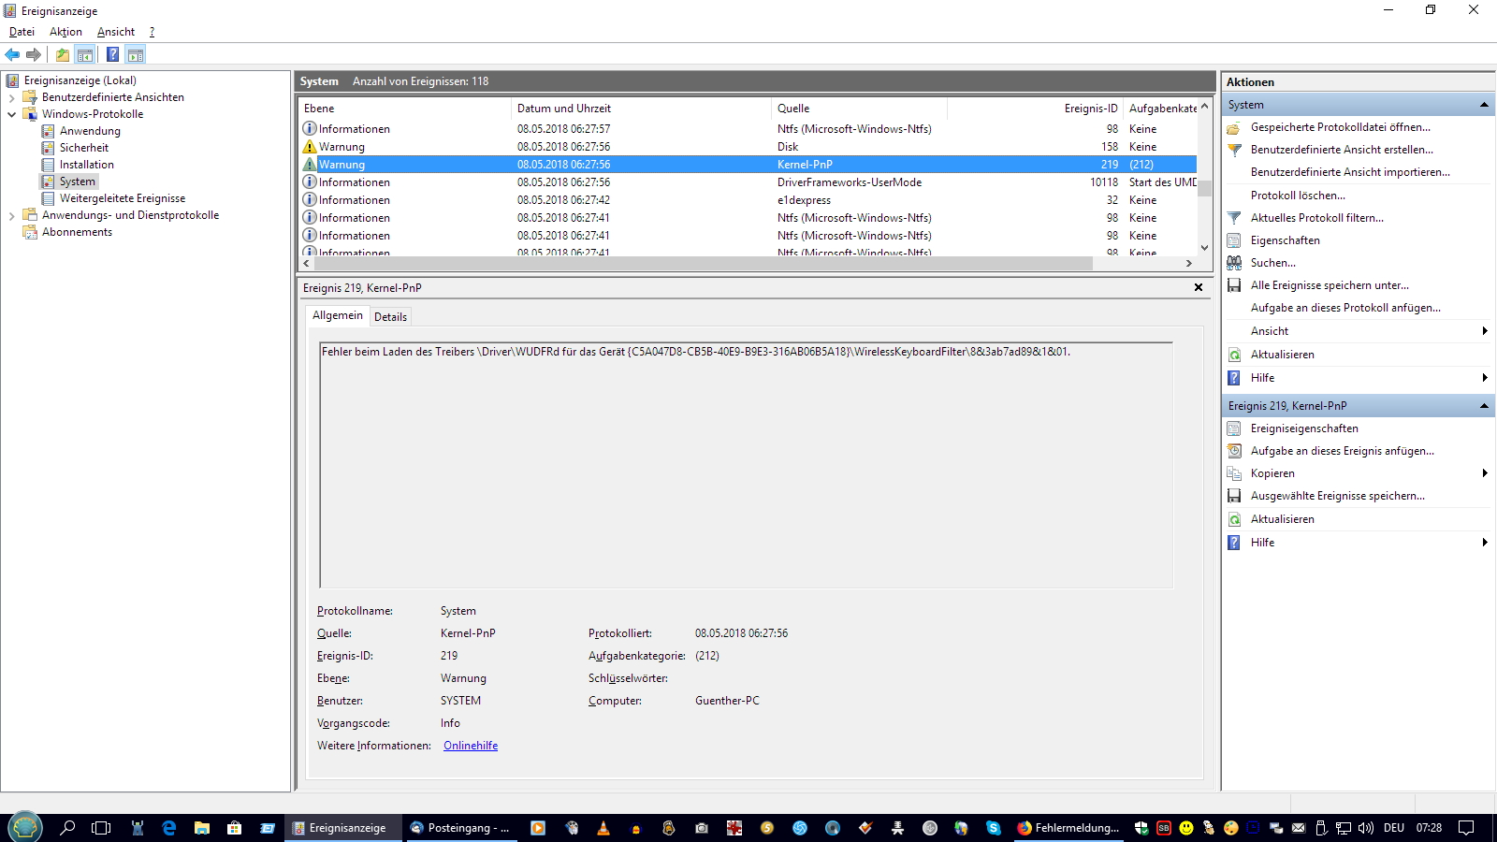Open Gespeicherte Protokolldatei öffnen action
The image size is (1497, 842).
tap(1340, 127)
